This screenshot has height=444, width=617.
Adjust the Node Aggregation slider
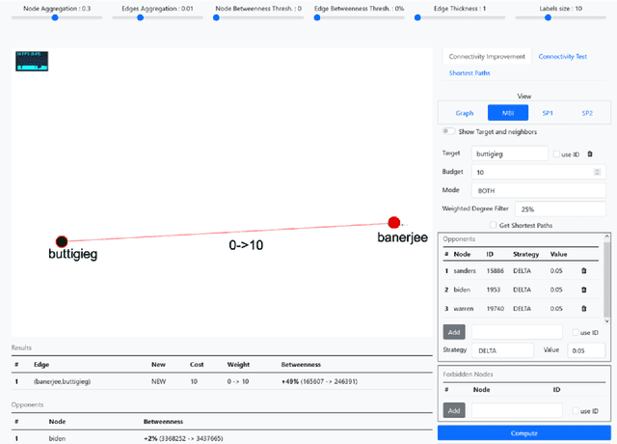[x=57, y=17]
